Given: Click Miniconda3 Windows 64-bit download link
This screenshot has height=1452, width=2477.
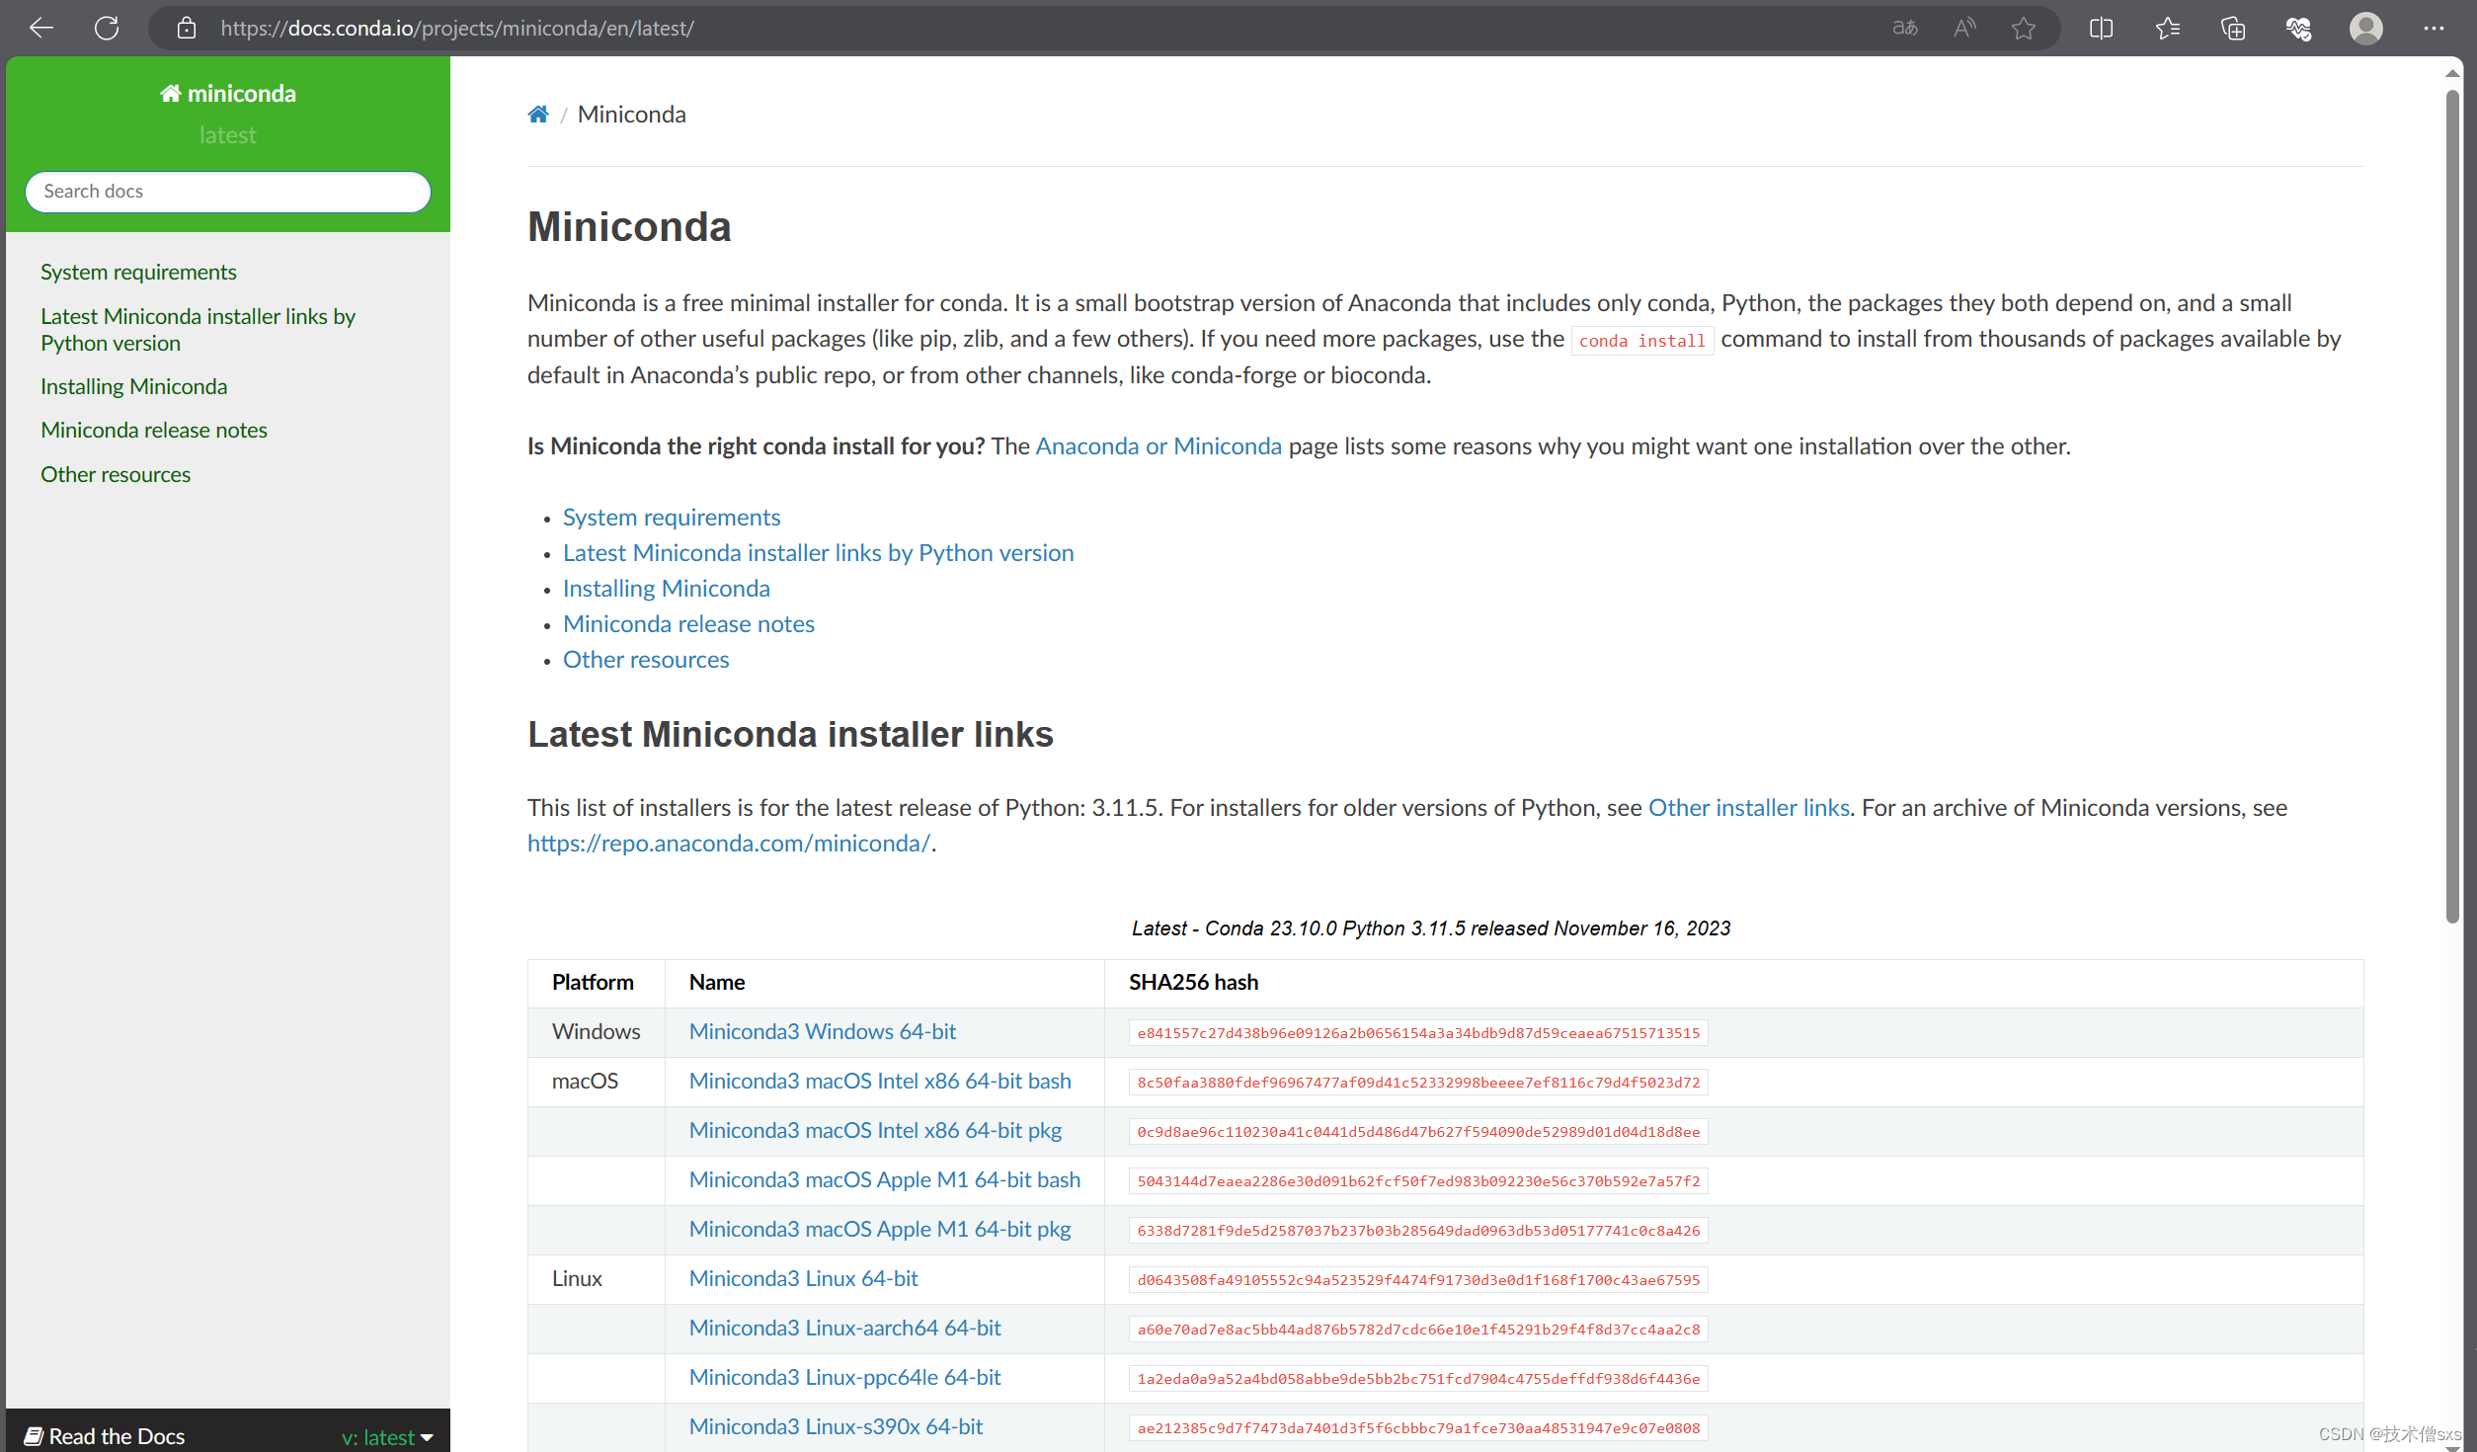Looking at the screenshot, I should [822, 1031].
